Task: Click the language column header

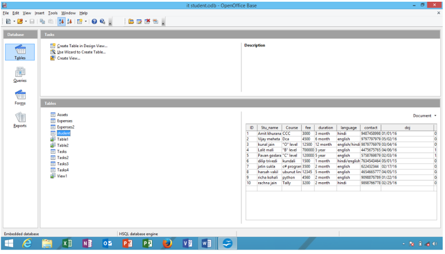Action: [348, 128]
